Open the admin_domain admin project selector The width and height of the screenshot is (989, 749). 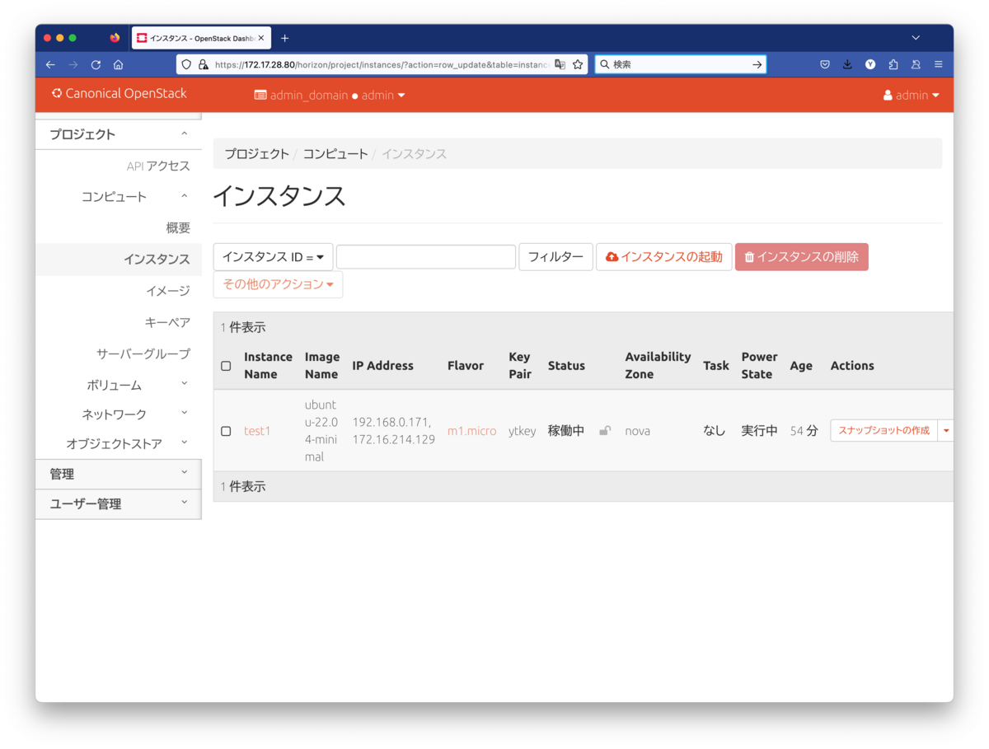330,96
